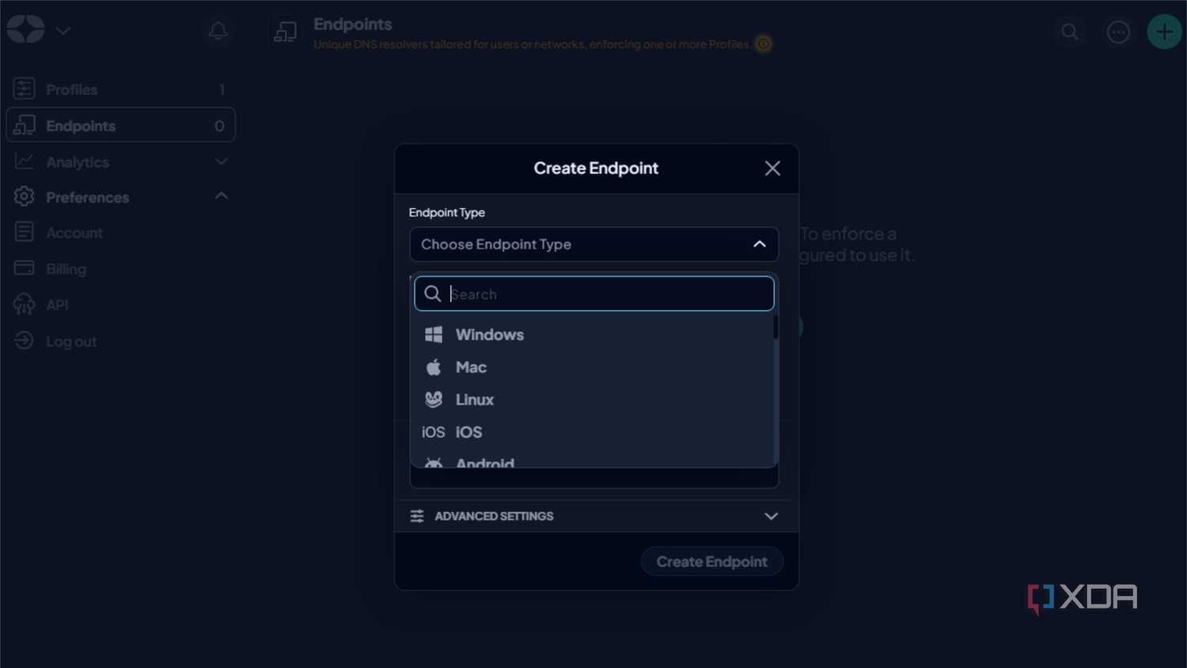The height and width of the screenshot is (668, 1187).
Task: Close the Create Endpoint dialog
Action: [772, 169]
